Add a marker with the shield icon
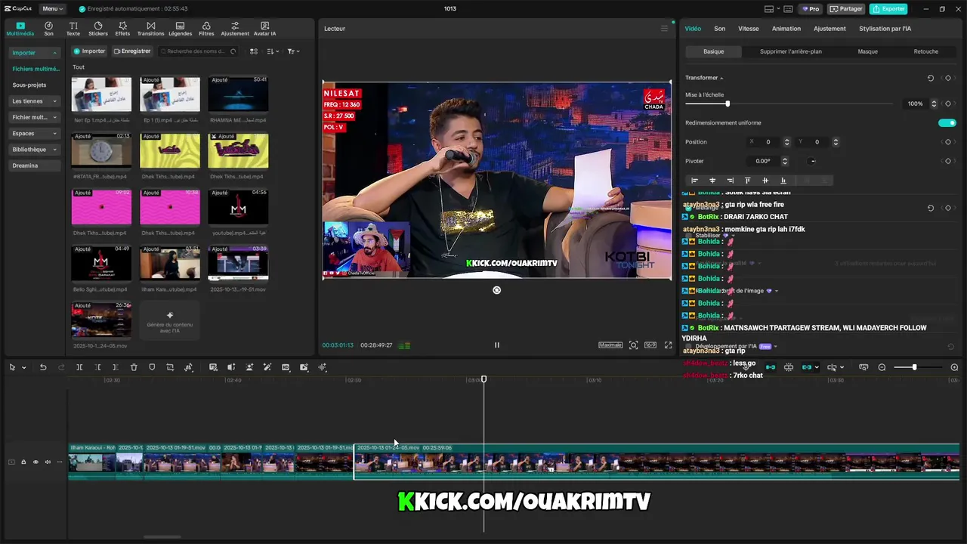Image resolution: width=967 pixels, height=544 pixels. pos(152,367)
